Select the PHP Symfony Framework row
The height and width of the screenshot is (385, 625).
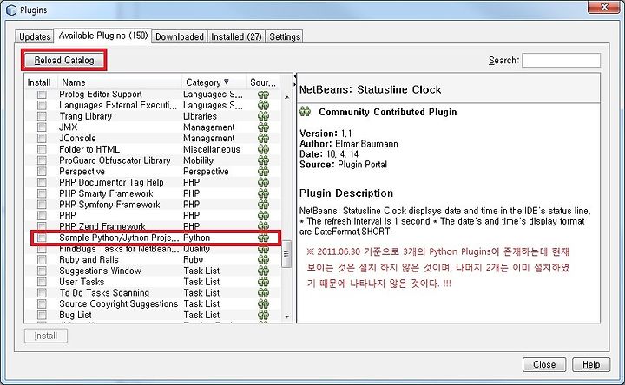coord(153,205)
